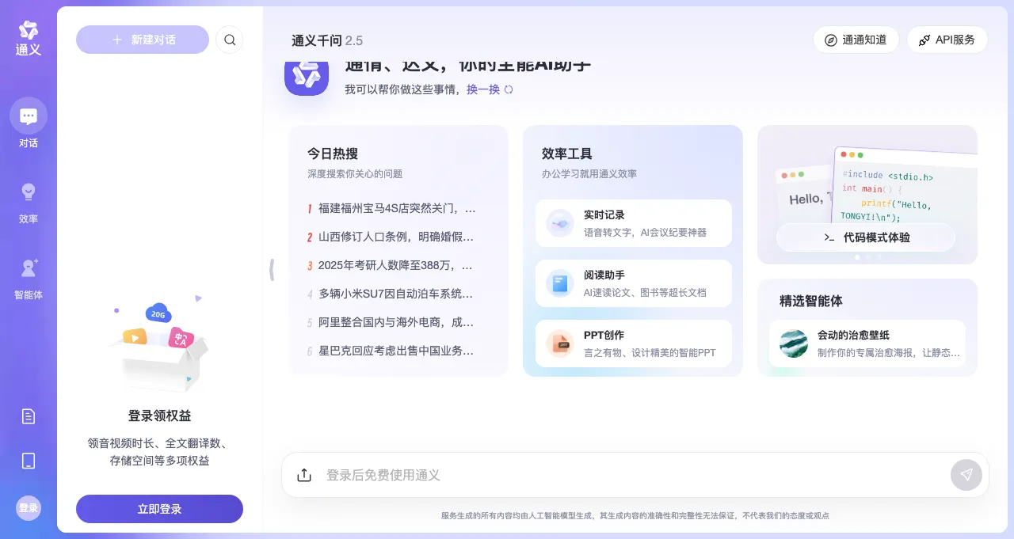Open the 对话 chat section
The width and height of the screenshot is (1014, 539).
coord(29,123)
